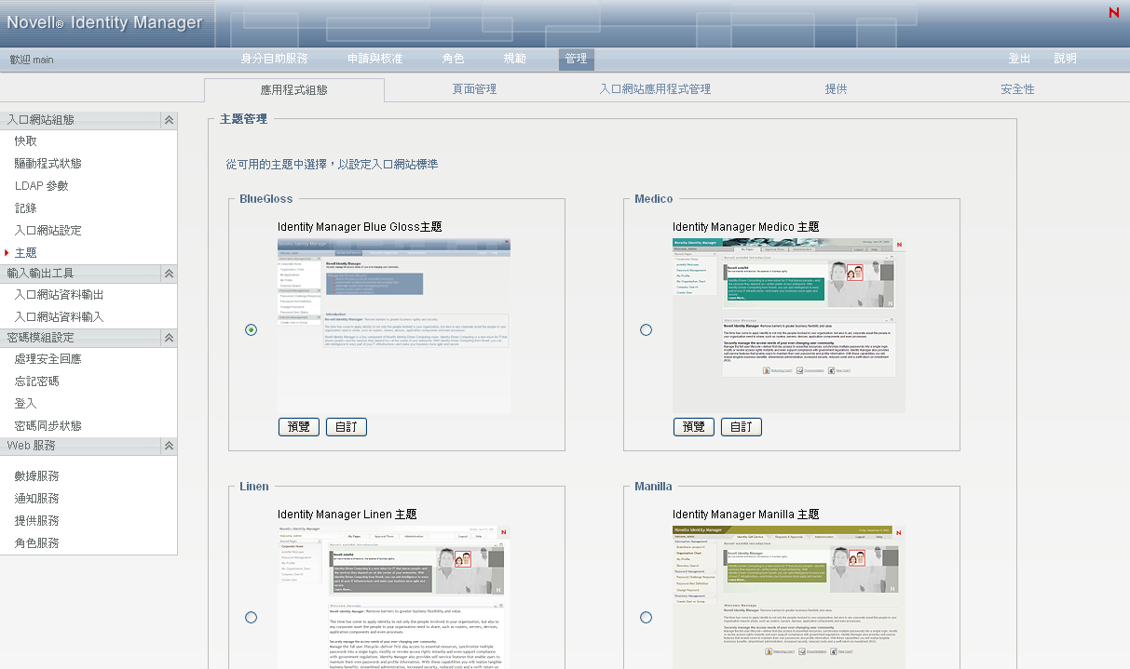Viewport: 1130px width, 669px height.
Task: Click the Medico theme thumbnail
Action: pos(789,326)
